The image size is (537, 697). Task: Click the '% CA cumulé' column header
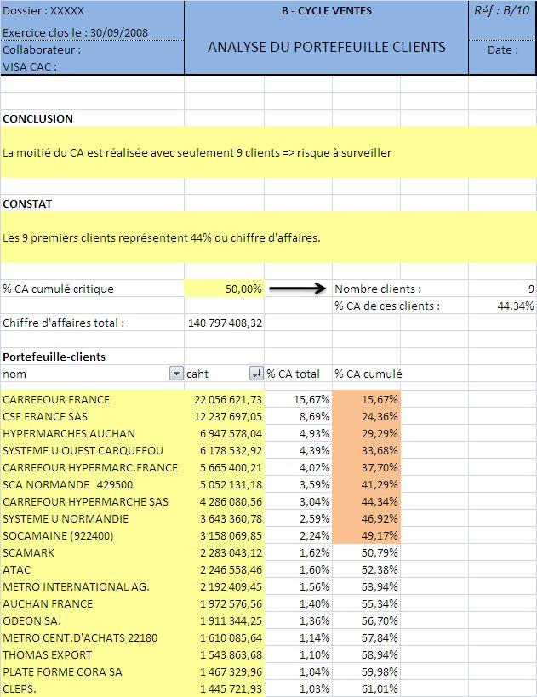coord(366,374)
